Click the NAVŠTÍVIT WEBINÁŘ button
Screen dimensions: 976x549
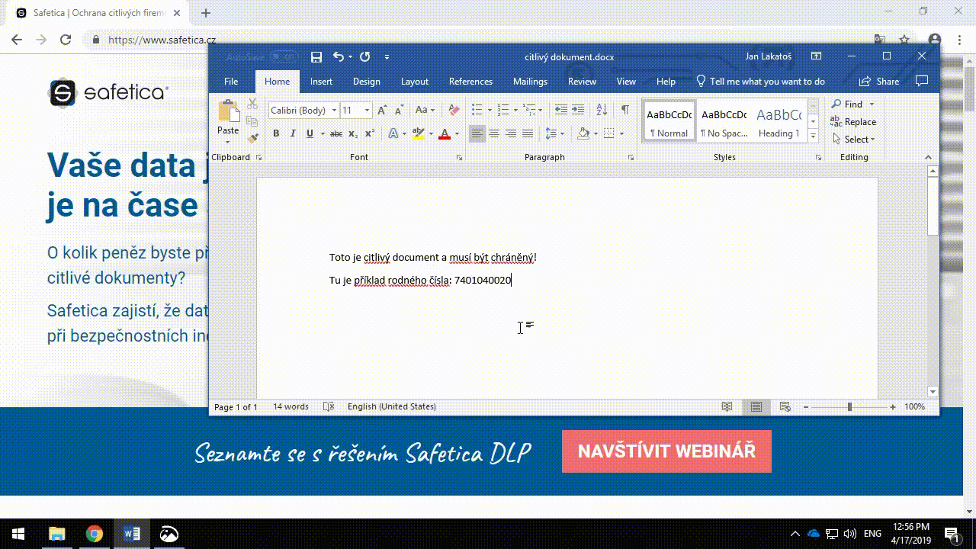[x=666, y=451]
